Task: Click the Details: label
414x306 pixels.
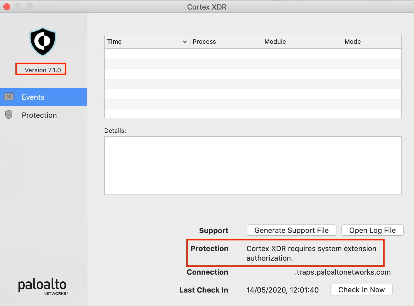Action: [115, 131]
